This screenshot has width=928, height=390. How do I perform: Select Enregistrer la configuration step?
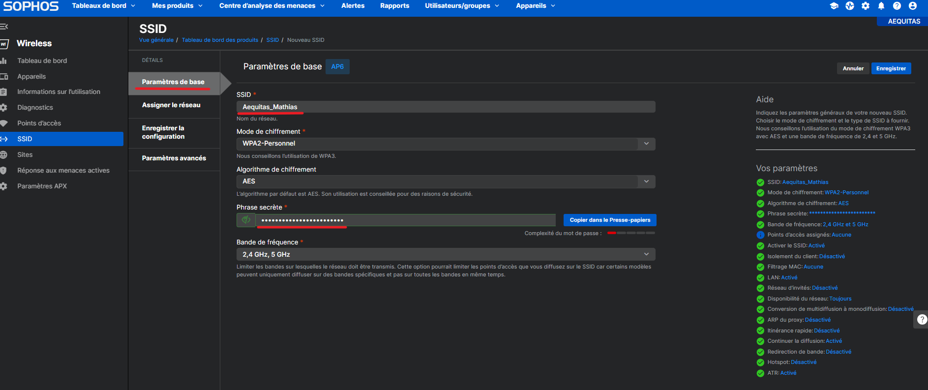tap(174, 132)
